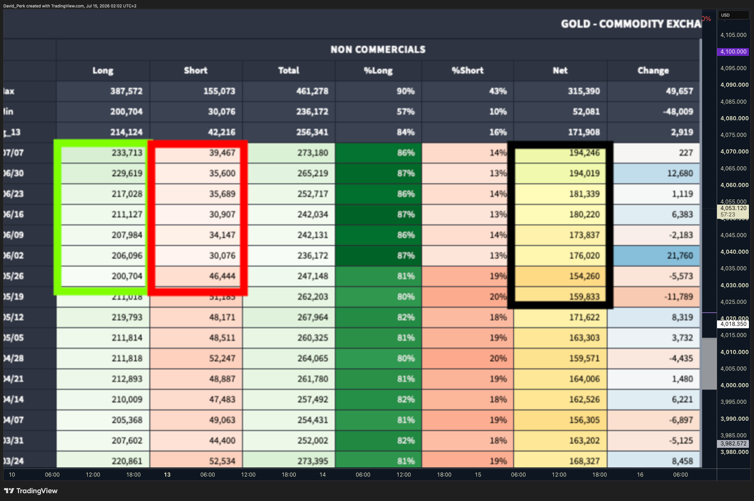Click the TradingView logo

pyautogui.click(x=31, y=490)
